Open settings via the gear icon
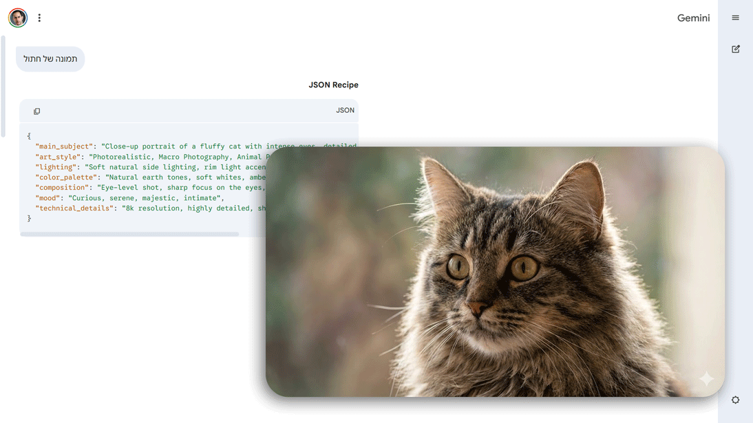 735,400
